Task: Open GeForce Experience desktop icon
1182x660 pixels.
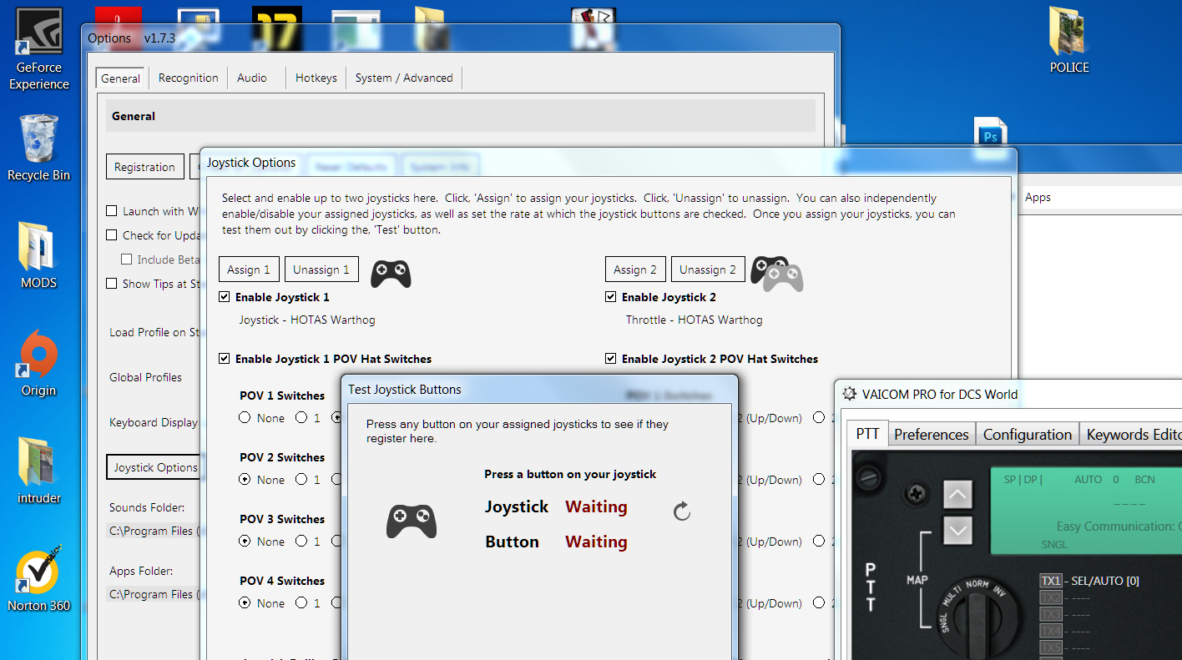Action: pyautogui.click(x=38, y=48)
